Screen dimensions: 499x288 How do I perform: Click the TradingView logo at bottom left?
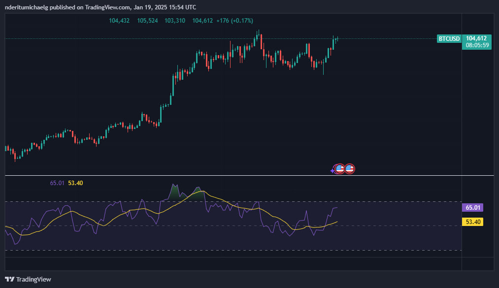[28, 279]
